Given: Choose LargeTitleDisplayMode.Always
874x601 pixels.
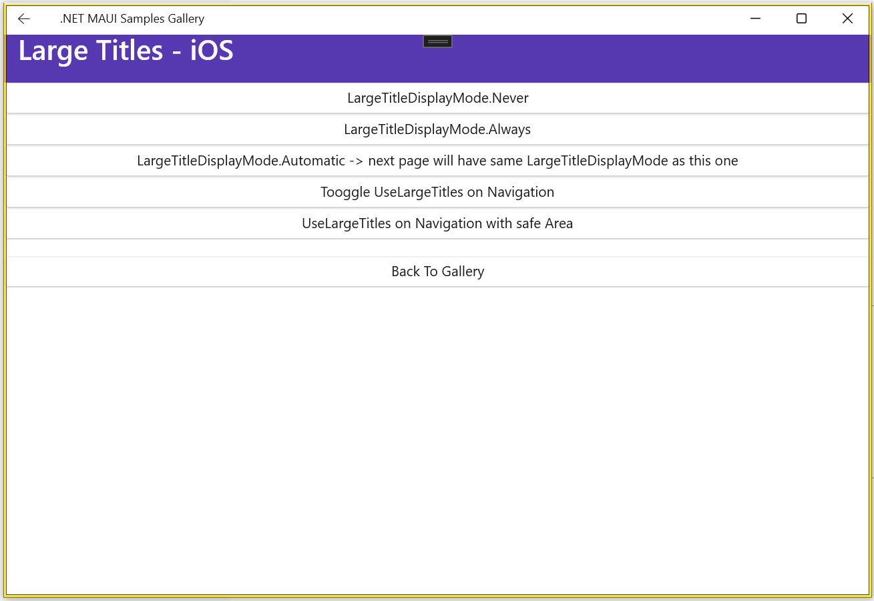Looking at the screenshot, I should pos(437,129).
